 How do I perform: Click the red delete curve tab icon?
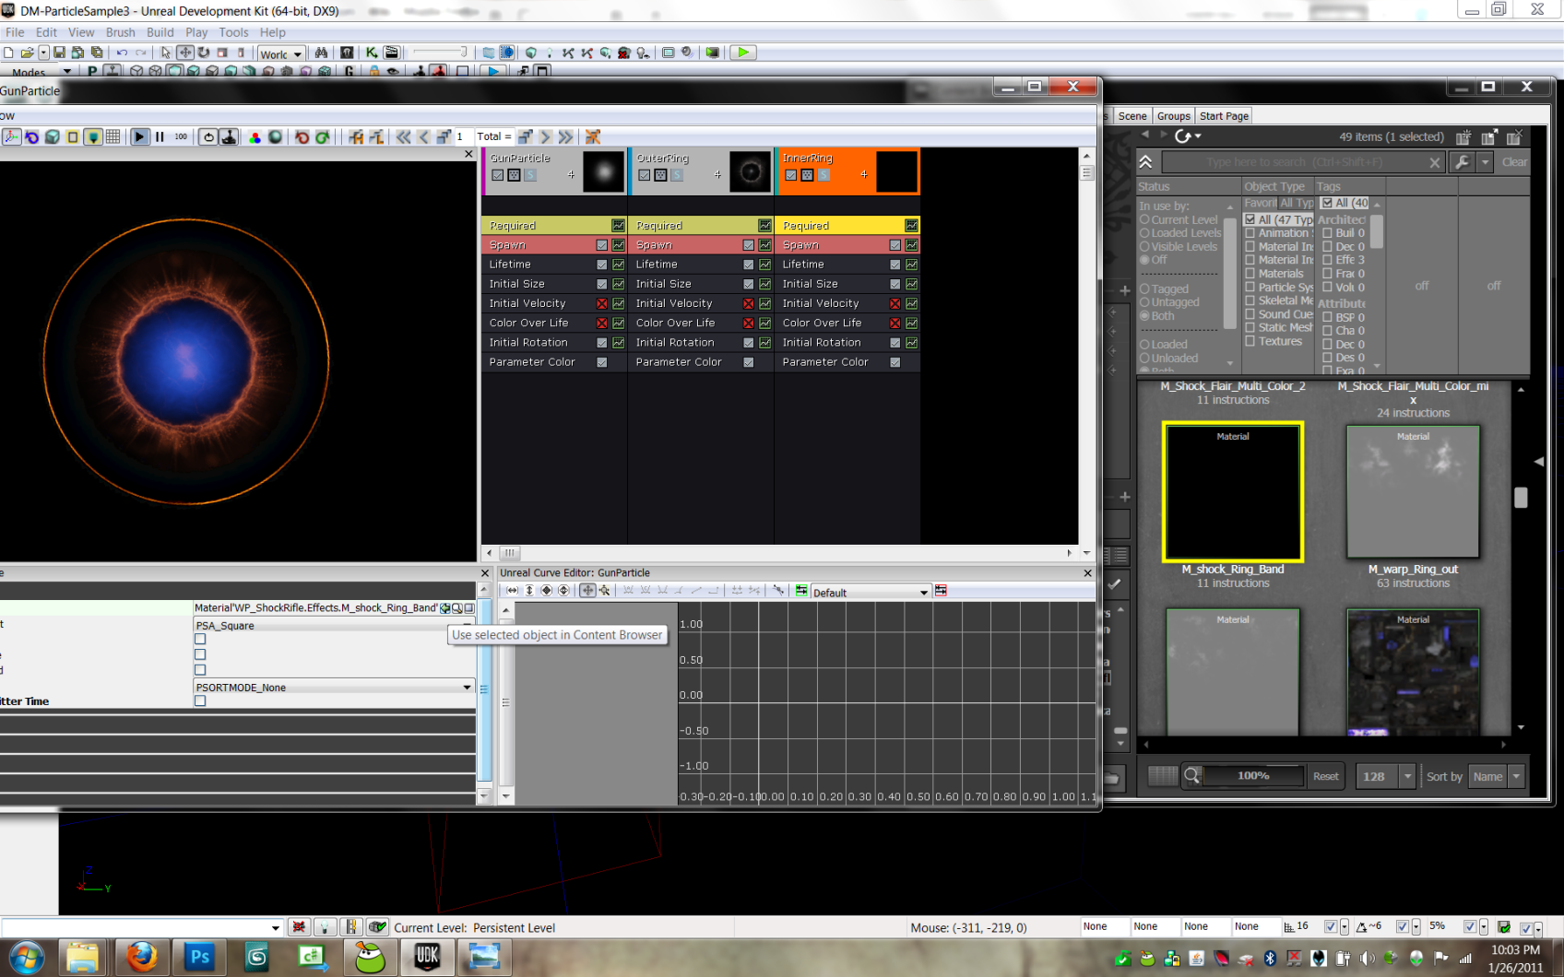[941, 591]
